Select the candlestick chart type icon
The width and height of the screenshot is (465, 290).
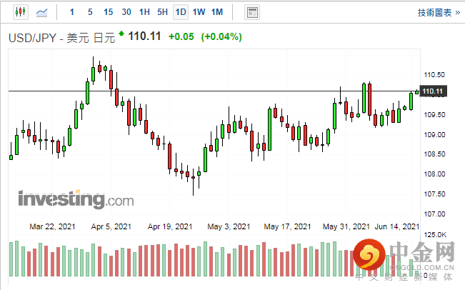[21, 12]
